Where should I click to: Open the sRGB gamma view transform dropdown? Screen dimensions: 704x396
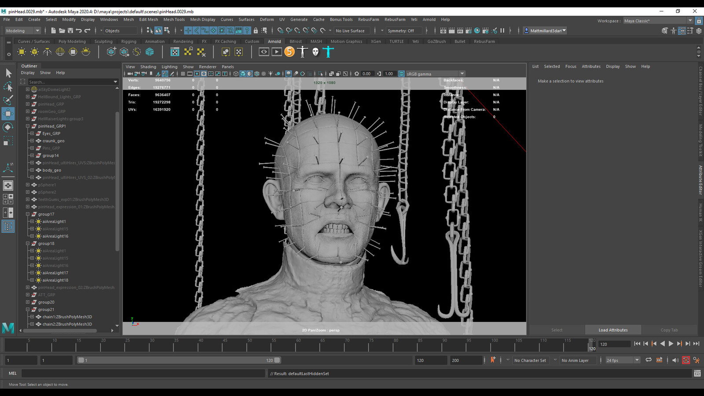tap(435, 73)
